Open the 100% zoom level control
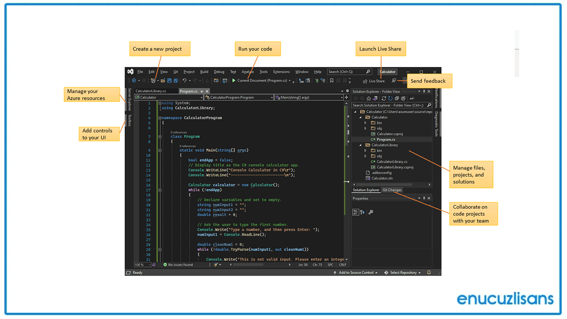 pyautogui.click(x=141, y=265)
